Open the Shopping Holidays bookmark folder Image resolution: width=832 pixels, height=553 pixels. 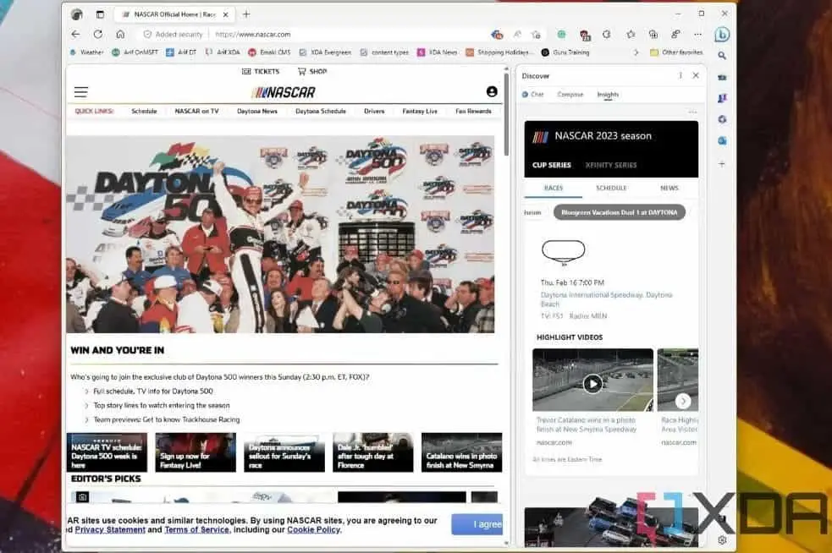point(499,52)
